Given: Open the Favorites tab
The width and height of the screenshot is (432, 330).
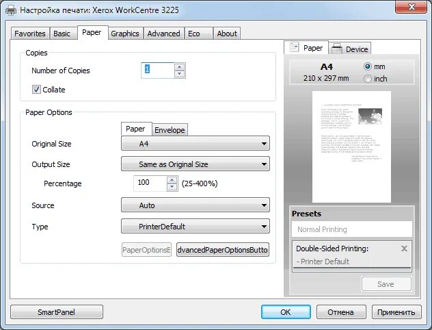Looking at the screenshot, I should 30,34.
